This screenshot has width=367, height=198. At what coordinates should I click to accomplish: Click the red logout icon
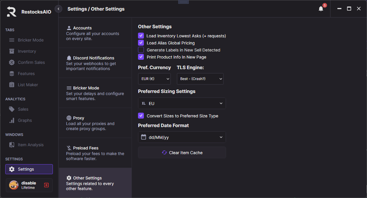pos(46,185)
